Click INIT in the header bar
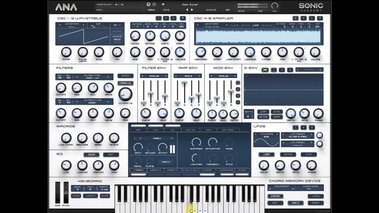379x213 pixels. pos(227,10)
